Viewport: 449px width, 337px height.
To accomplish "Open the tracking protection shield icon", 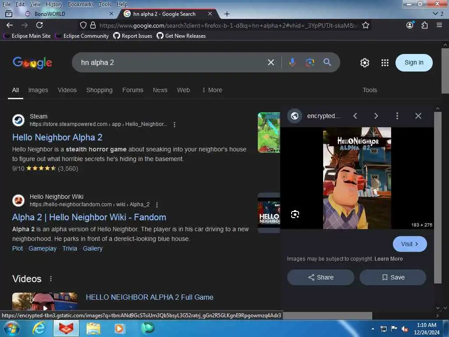I will [x=83, y=25].
